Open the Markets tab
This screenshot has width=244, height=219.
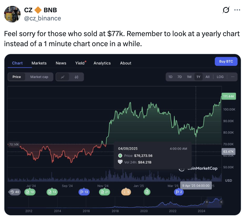tap(39, 63)
